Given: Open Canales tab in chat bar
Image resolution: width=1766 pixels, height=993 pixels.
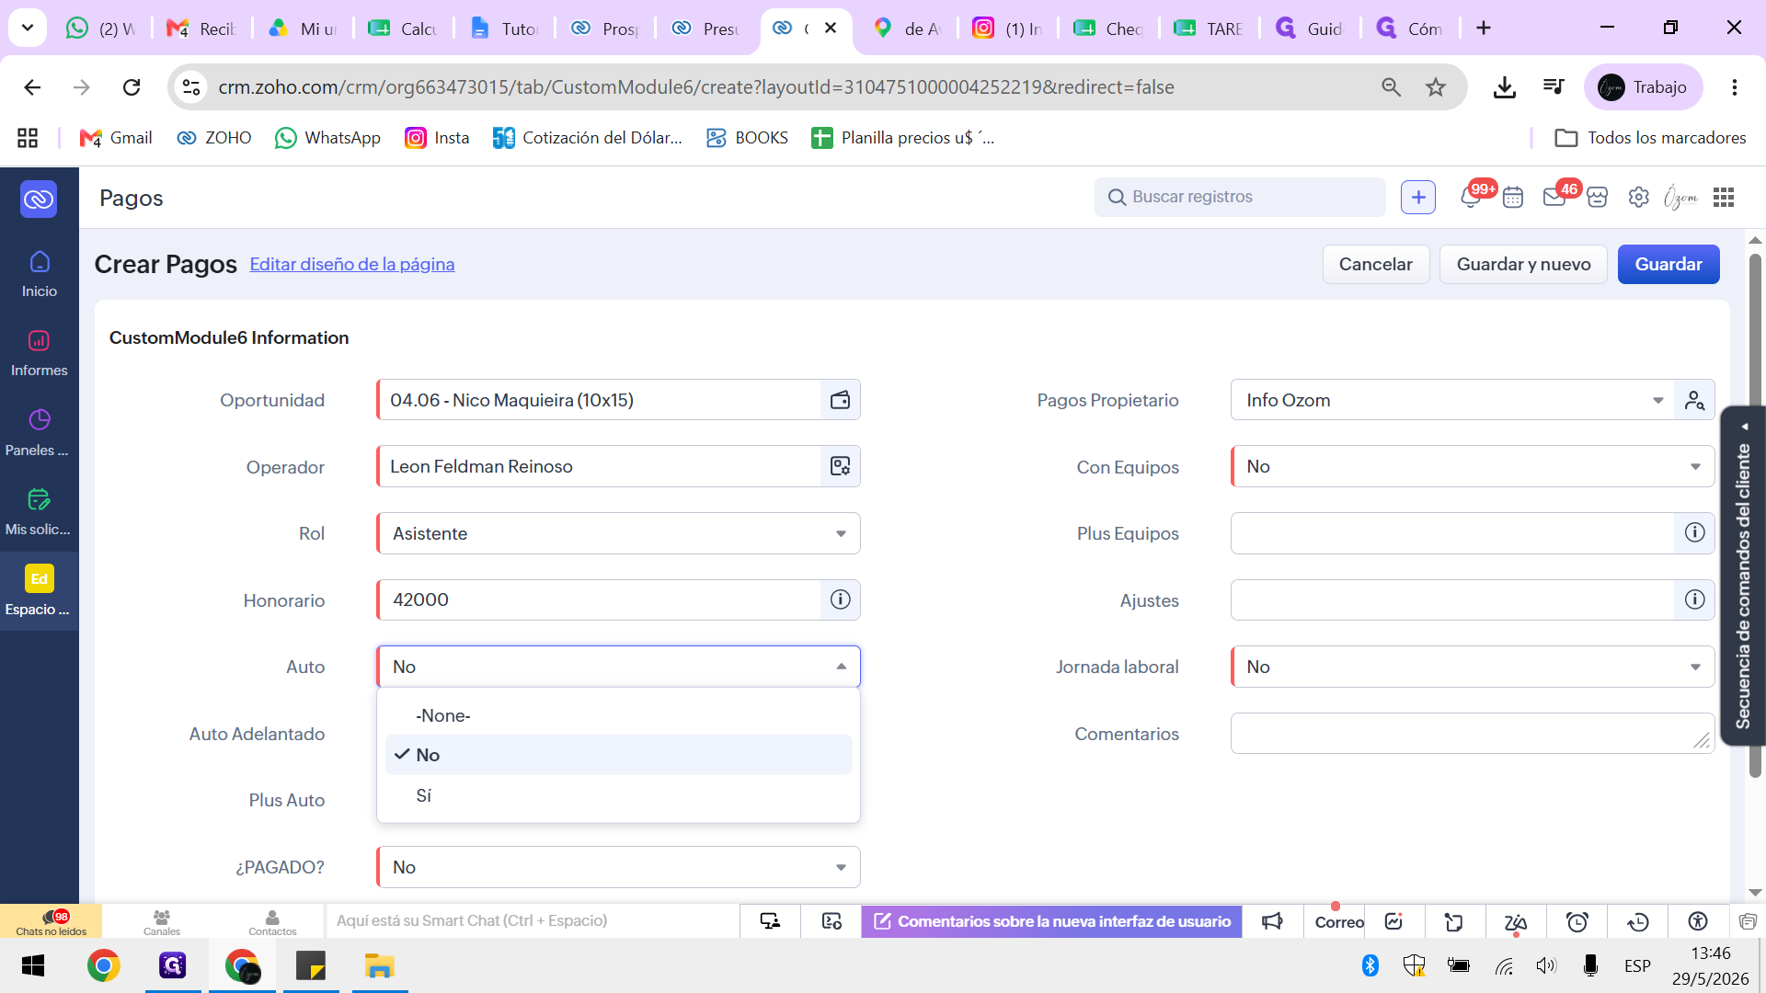Looking at the screenshot, I should click(x=162, y=921).
